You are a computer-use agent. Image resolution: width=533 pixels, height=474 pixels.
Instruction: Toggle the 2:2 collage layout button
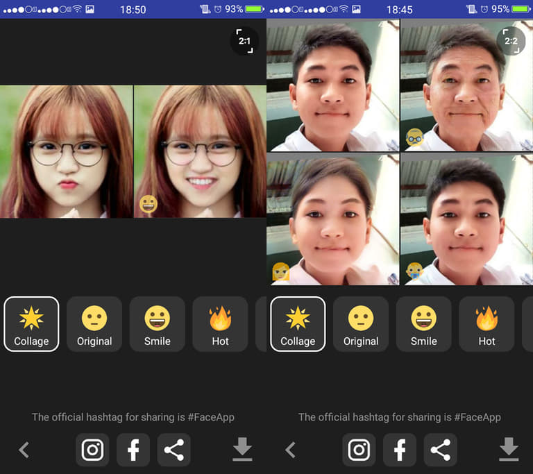pyautogui.click(x=511, y=41)
